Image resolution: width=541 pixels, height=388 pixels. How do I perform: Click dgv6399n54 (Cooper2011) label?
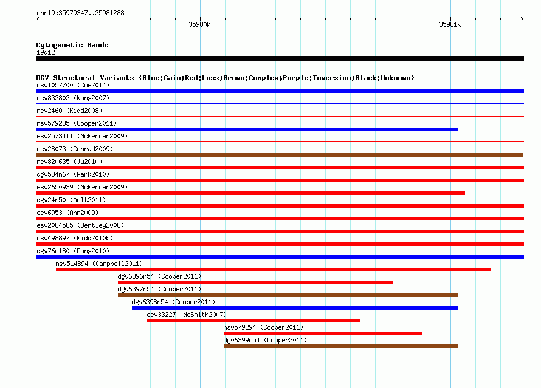pyautogui.click(x=265, y=340)
